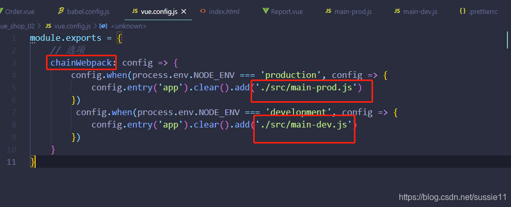Image resolution: width=511 pixels, height=207 pixels.
Task: Select the vue.config.js tab
Action: tap(159, 12)
